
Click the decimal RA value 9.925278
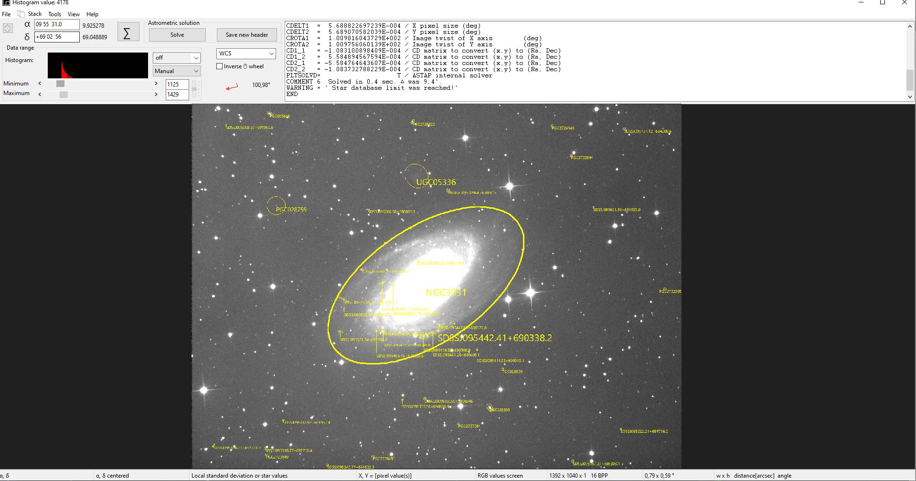[93, 26]
